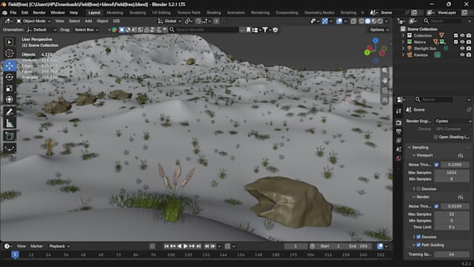
Task: Switch to solid viewport shading
Action: [x=367, y=21]
